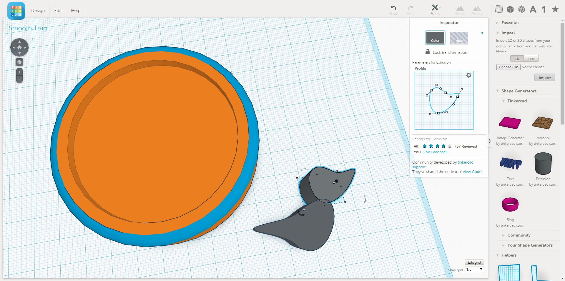Open the Snap grid dropdown

474,269
